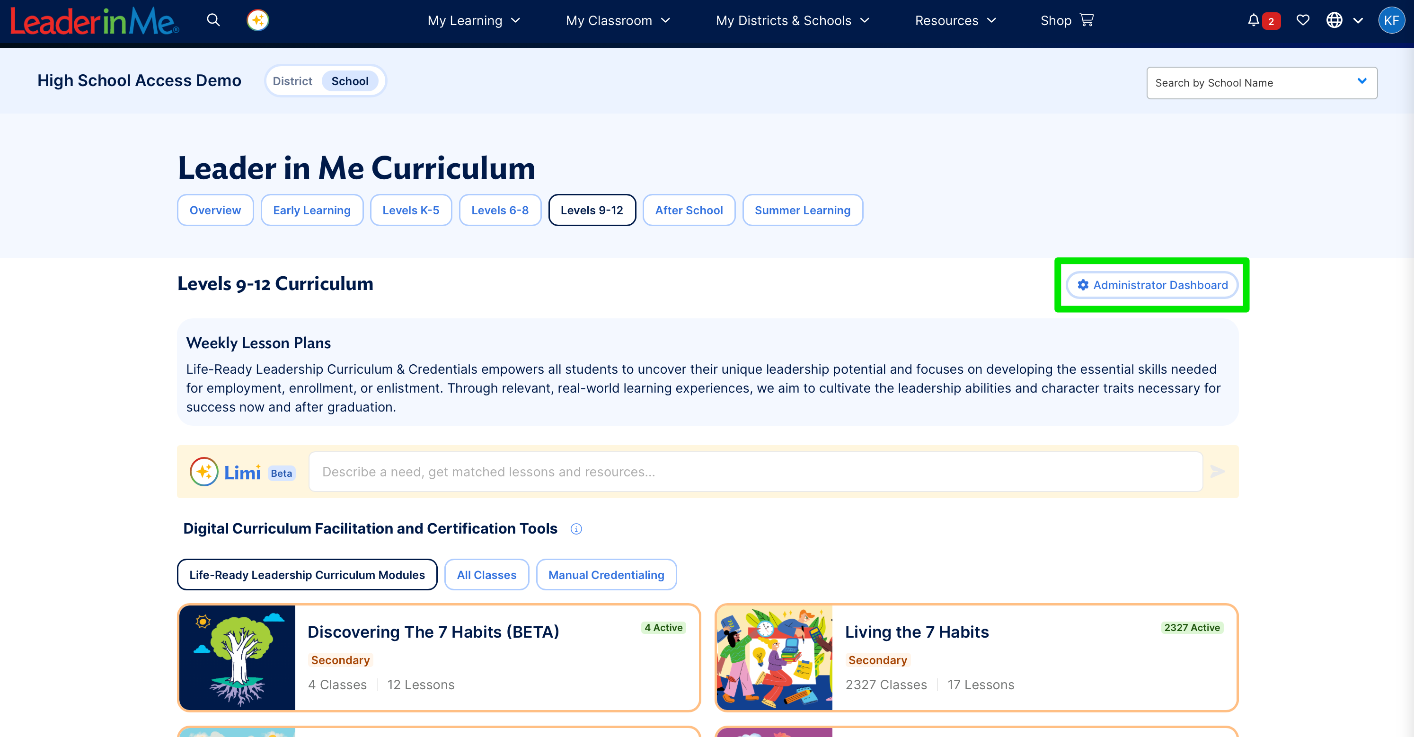Click the LeaderinMe logo
Image resolution: width=1414 pixels, height=737 pixels.
(95, 21)
